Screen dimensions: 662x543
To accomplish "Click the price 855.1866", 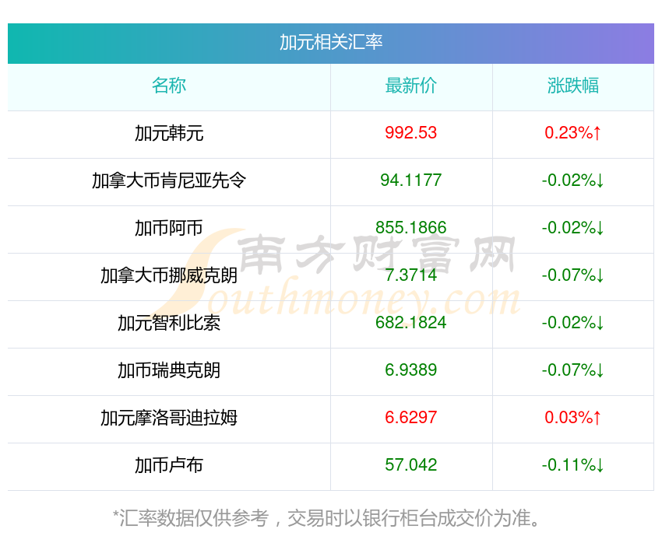I will tap(410, 228).
